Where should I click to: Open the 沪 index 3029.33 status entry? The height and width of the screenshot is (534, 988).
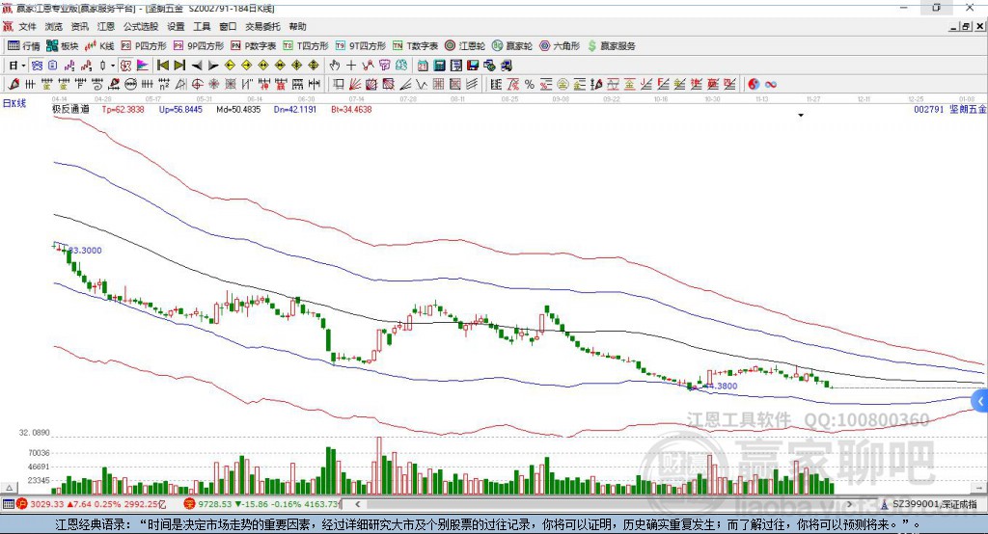tap(92, 504)
